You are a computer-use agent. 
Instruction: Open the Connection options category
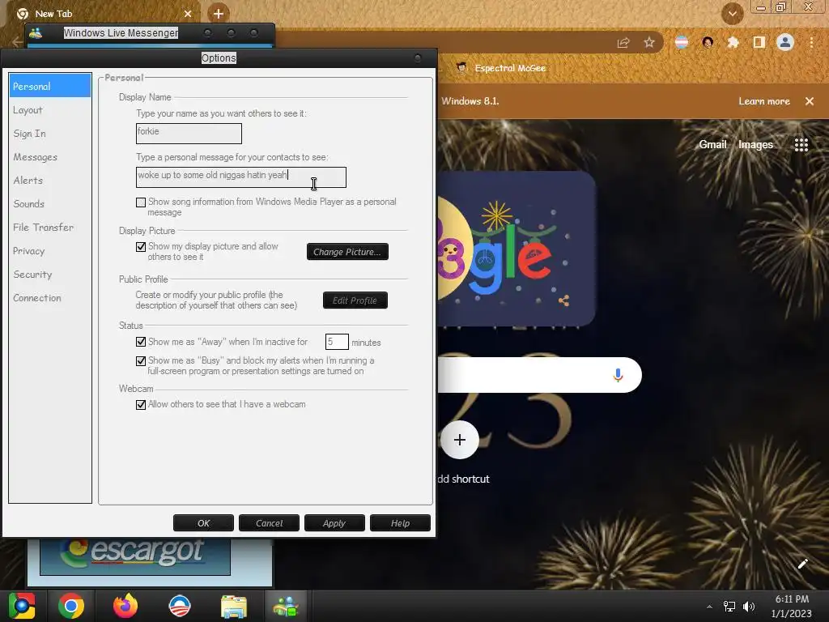[37, 298]
